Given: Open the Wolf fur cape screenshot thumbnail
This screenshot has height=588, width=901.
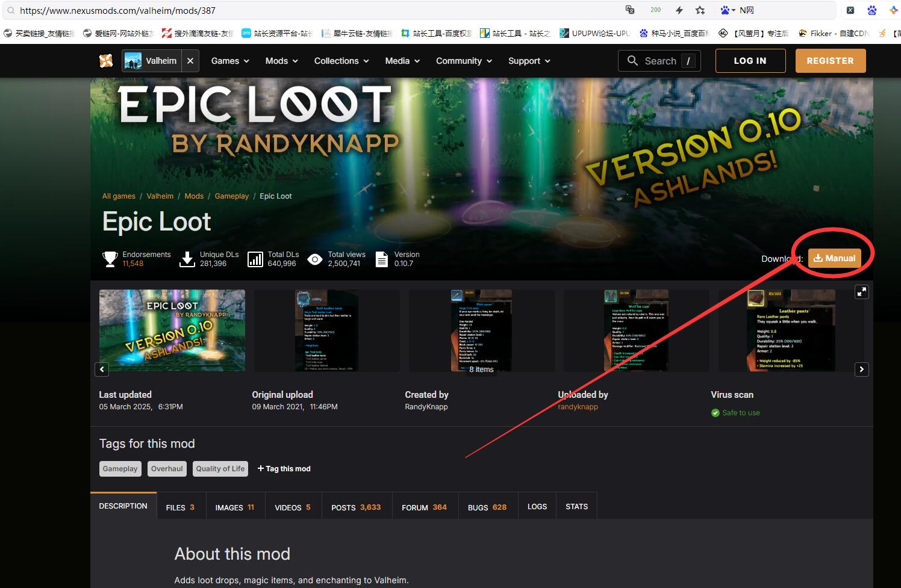Looking at the screenshot, I should tap(637, 330).
